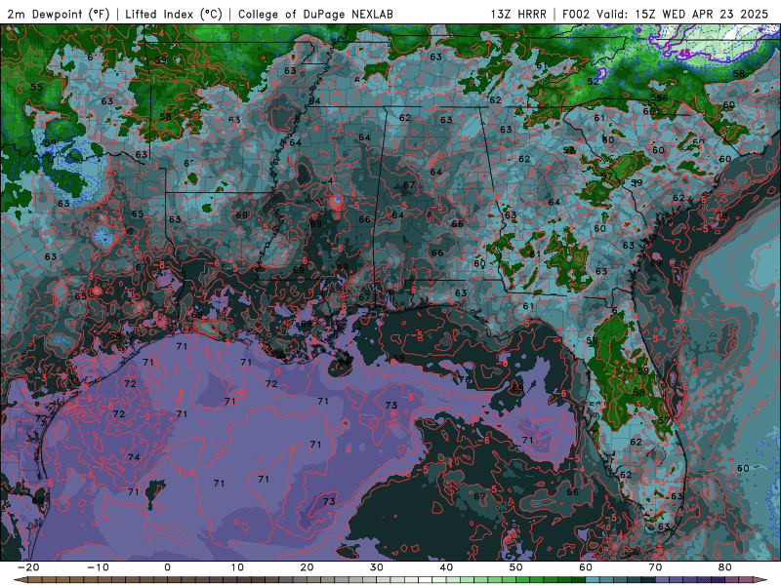Click the '-10' tick on the color scale
Screen dimensions: 781x585
pos(97,567)
